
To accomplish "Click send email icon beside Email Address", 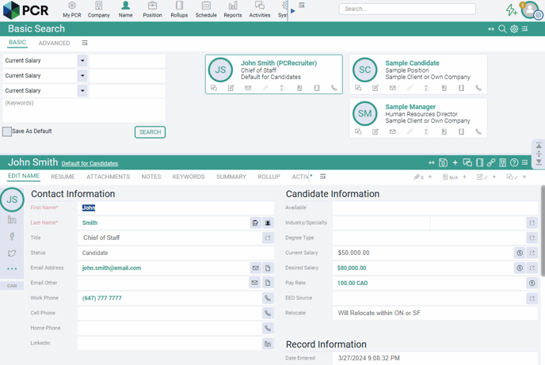I will 255,268.
